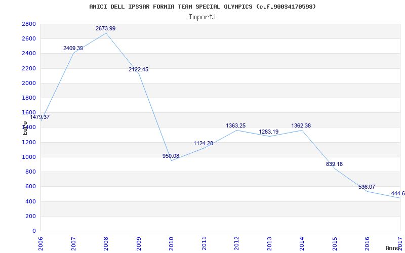Click the 2800 y-axis value
The height and width of the screenshot is (253, 405).
29,24
